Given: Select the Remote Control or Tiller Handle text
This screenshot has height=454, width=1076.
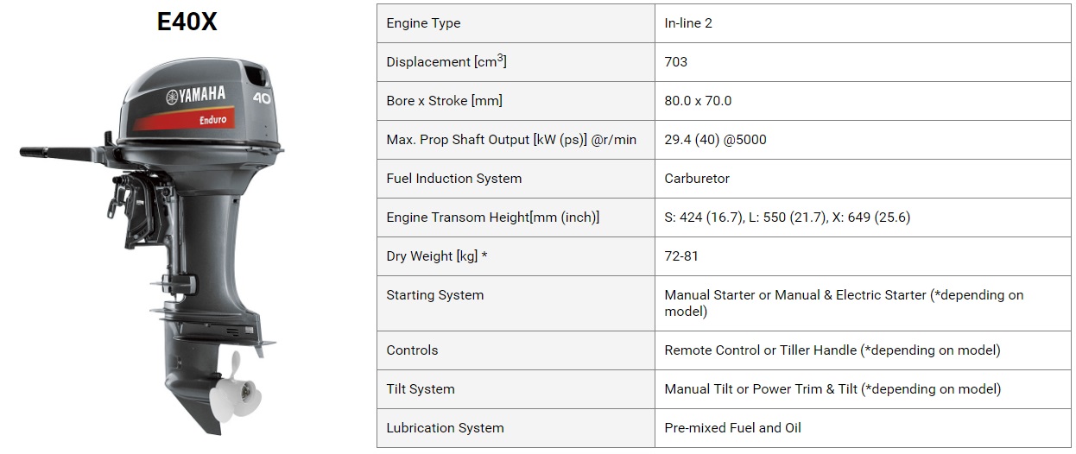Looking at the screenshot, I should pyautogui.click(x=832, y=350).
